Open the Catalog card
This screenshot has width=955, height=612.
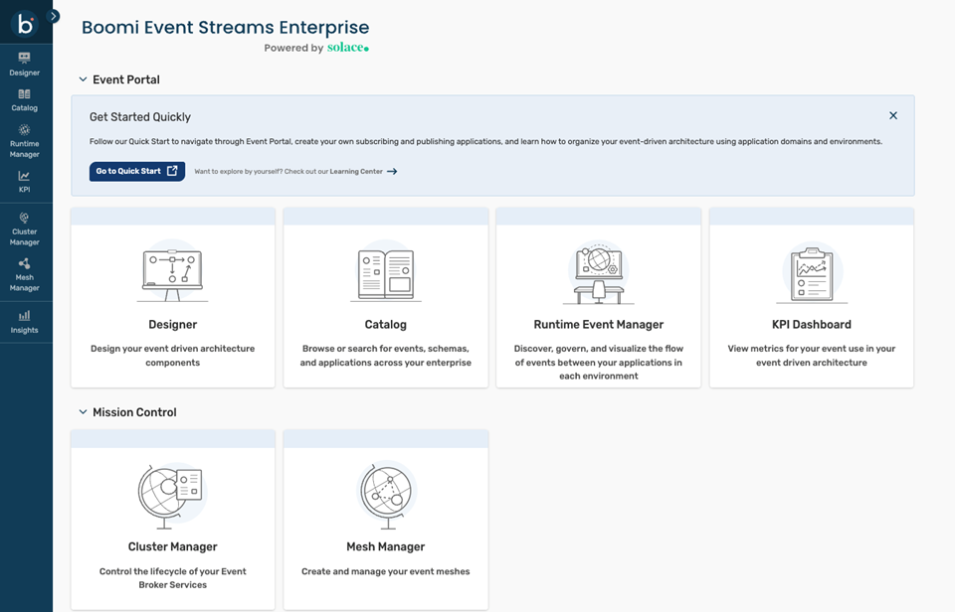tap(386, 298)
